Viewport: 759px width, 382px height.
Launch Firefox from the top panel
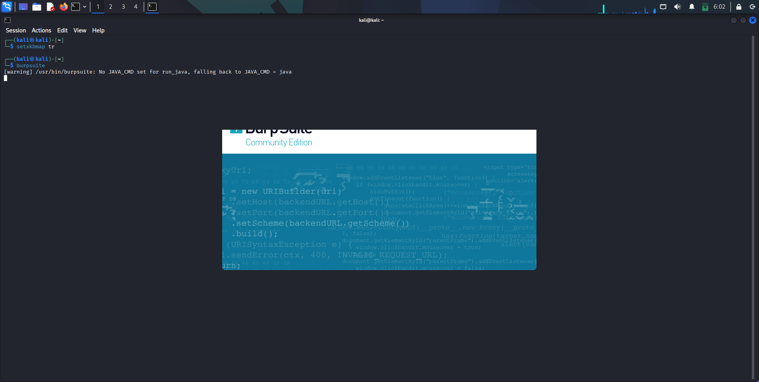[x=64, y=7]
